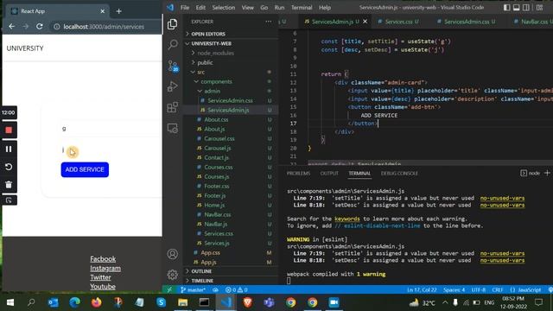Click the first no-unused-vars link in terminal

502,198
